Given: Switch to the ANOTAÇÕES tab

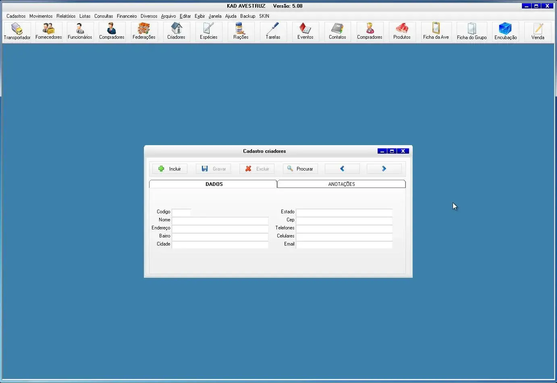Looking at the screenshot, I should (341, 184).
